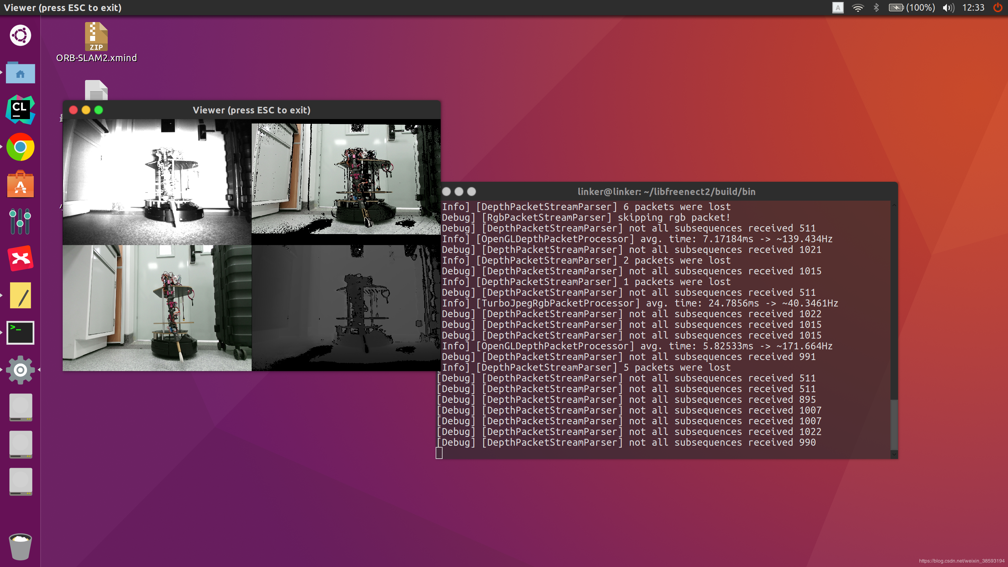Minimize the terminal window button

click(x=459, y=191)
